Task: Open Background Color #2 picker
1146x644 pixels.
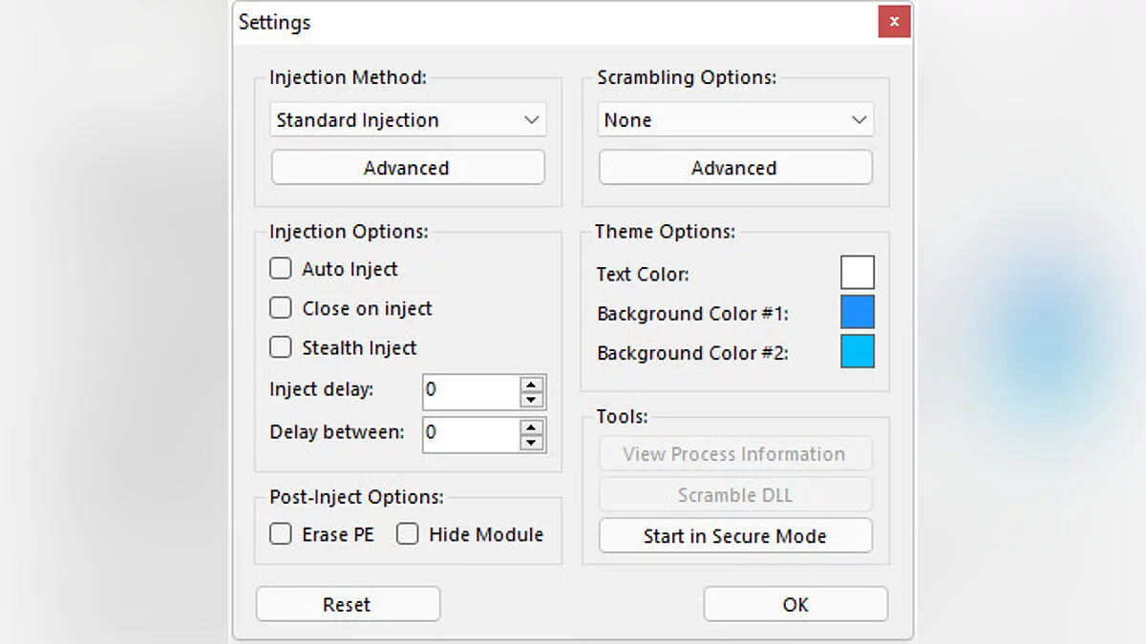Action: (857, 351)
